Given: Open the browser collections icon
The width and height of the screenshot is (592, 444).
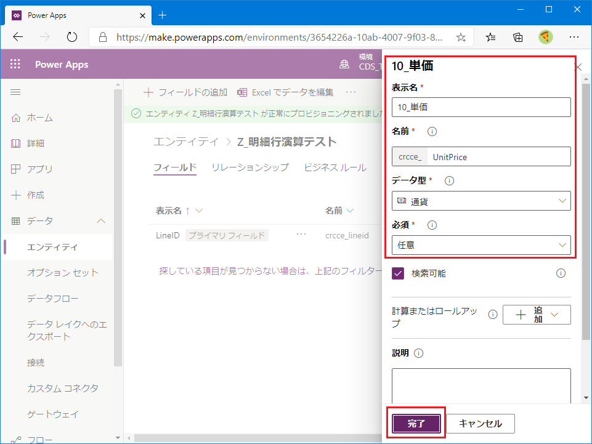Looking at the screenshot, I should coord(518,37).
